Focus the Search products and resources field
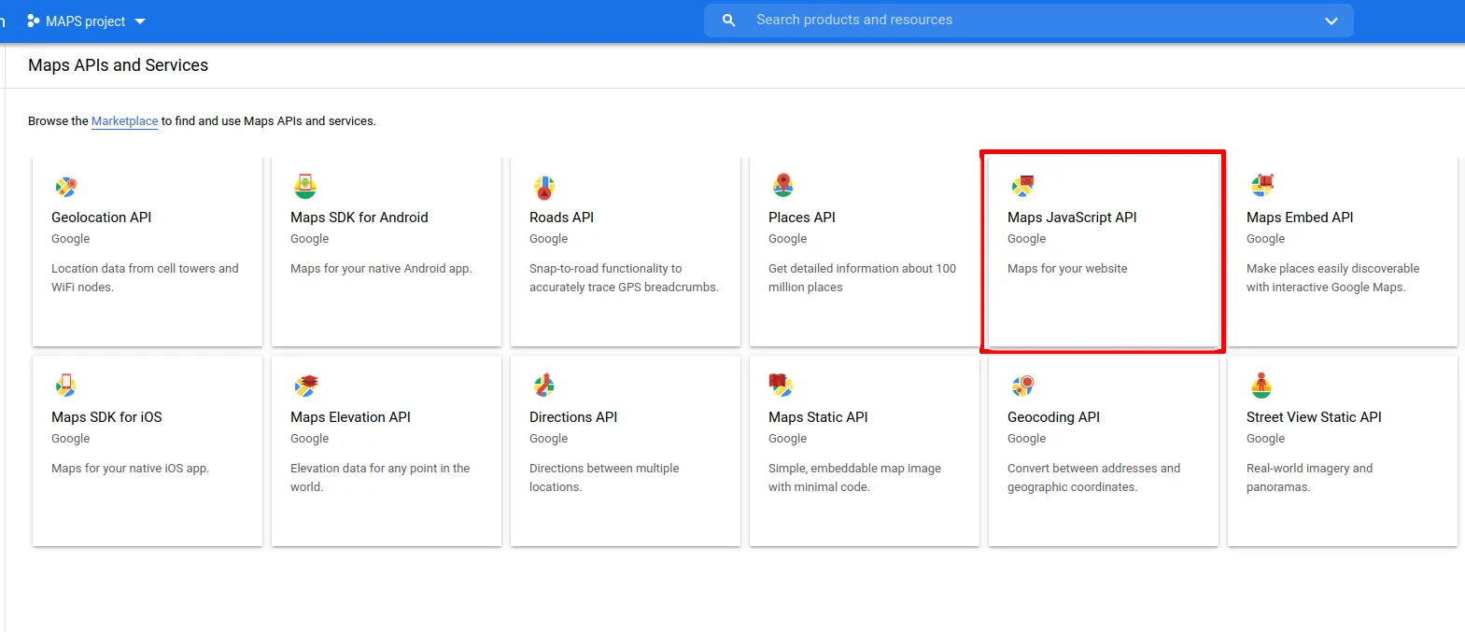This screenshot has width=1465, height=632. pyautogui.click(x=1029, y=20)
